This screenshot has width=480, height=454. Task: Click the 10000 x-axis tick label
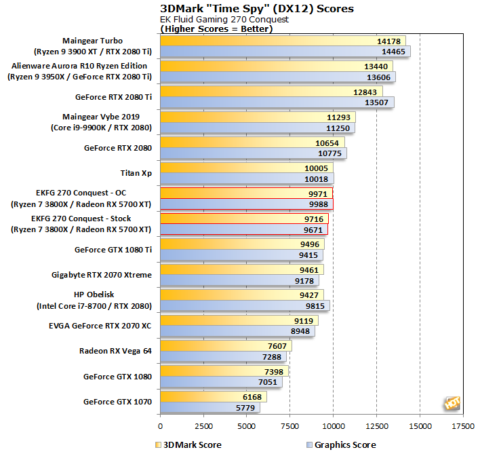[333, 426]
